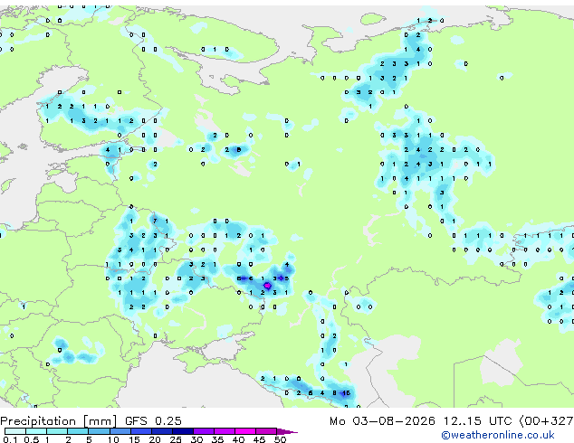Click the 25–30 mm dark navy legend swatch
The height and width of the screenshot is (443, 574).
coord(182,431)
